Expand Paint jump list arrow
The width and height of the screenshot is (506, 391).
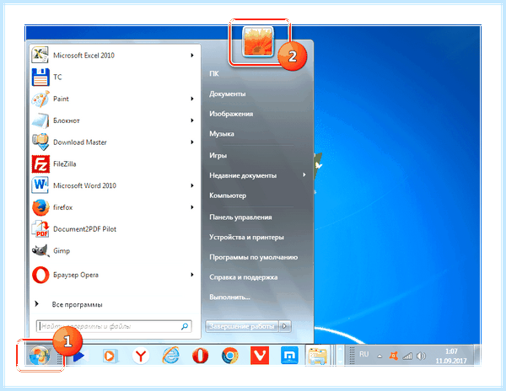[x=192, y=99]
